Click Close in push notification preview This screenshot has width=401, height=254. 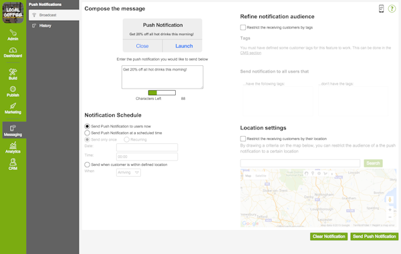(x=142, y=46)
